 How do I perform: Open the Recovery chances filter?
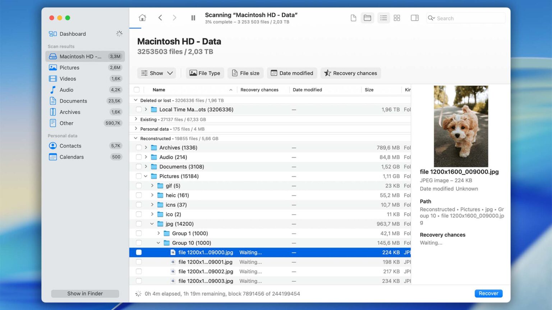point(350,73)
